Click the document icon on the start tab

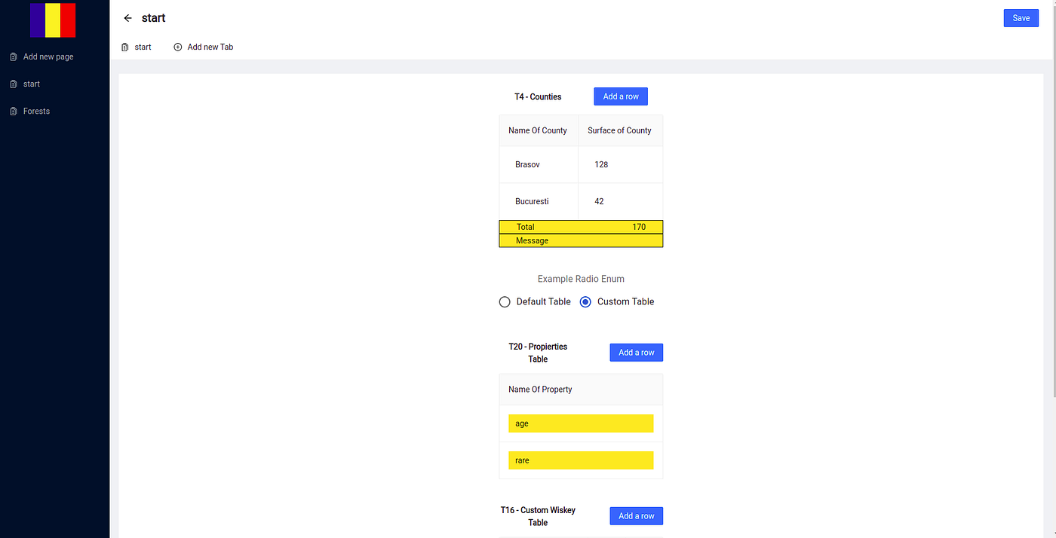coord(125,47)
